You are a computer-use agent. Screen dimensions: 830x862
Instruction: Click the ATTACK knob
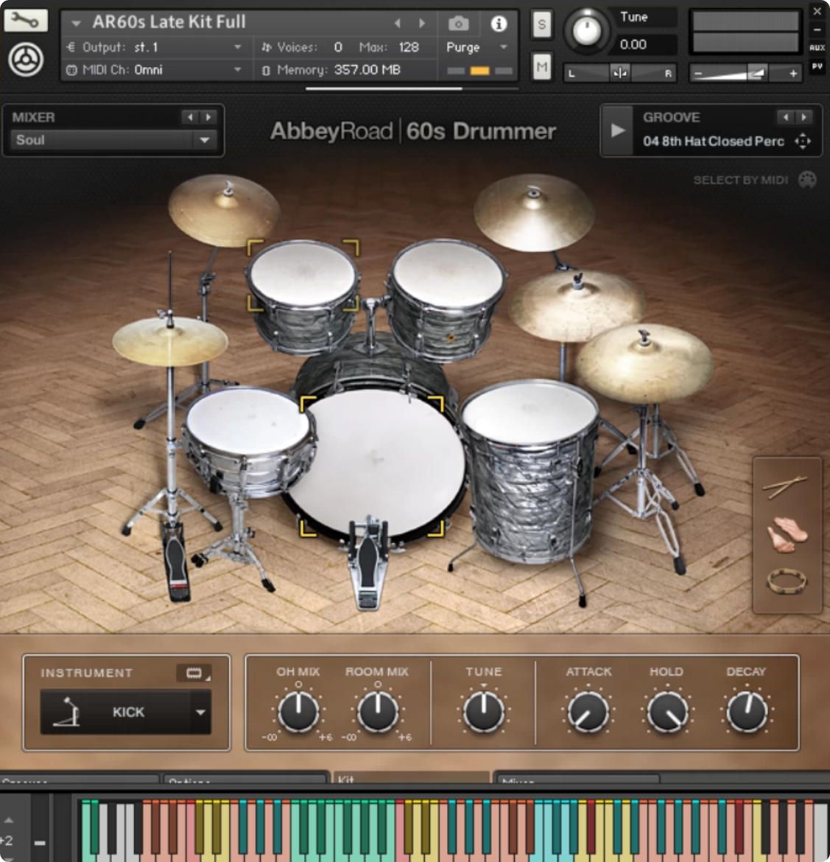tap(588, 712)
